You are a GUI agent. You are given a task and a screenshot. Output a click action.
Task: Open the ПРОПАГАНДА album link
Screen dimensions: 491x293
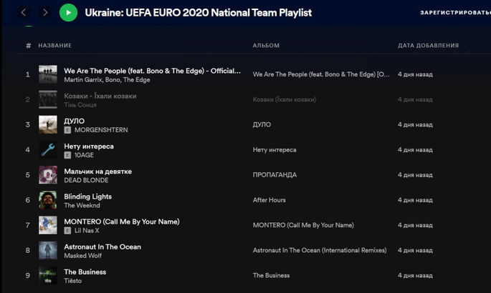275,175
